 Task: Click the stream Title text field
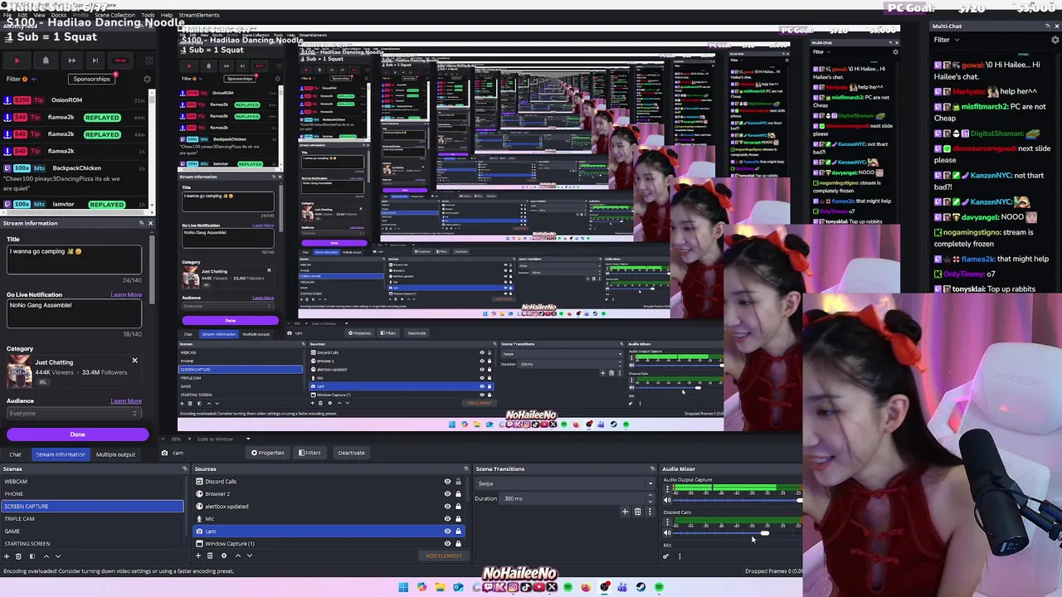[x=75, y=260]
